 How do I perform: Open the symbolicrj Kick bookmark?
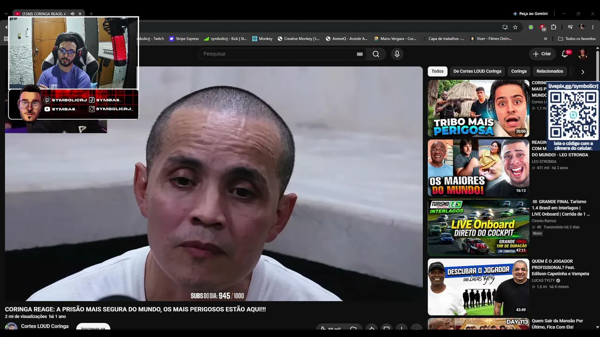(x=225, y=39)
